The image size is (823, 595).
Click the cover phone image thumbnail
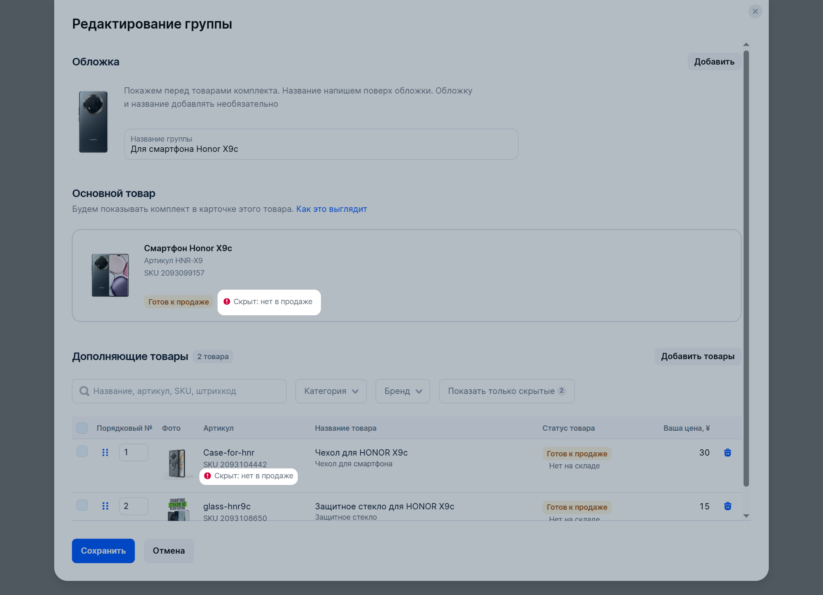click(x=93, y=122)
